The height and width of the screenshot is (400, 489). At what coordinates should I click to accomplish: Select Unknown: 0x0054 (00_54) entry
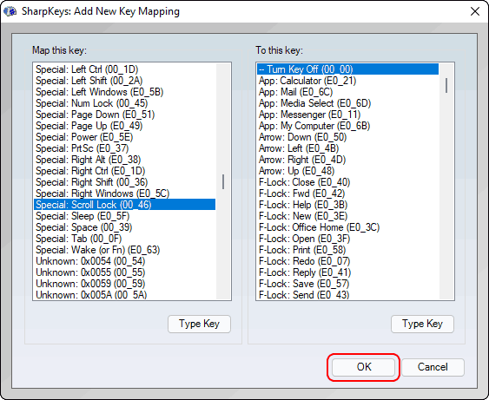click(x=124, y=261)
